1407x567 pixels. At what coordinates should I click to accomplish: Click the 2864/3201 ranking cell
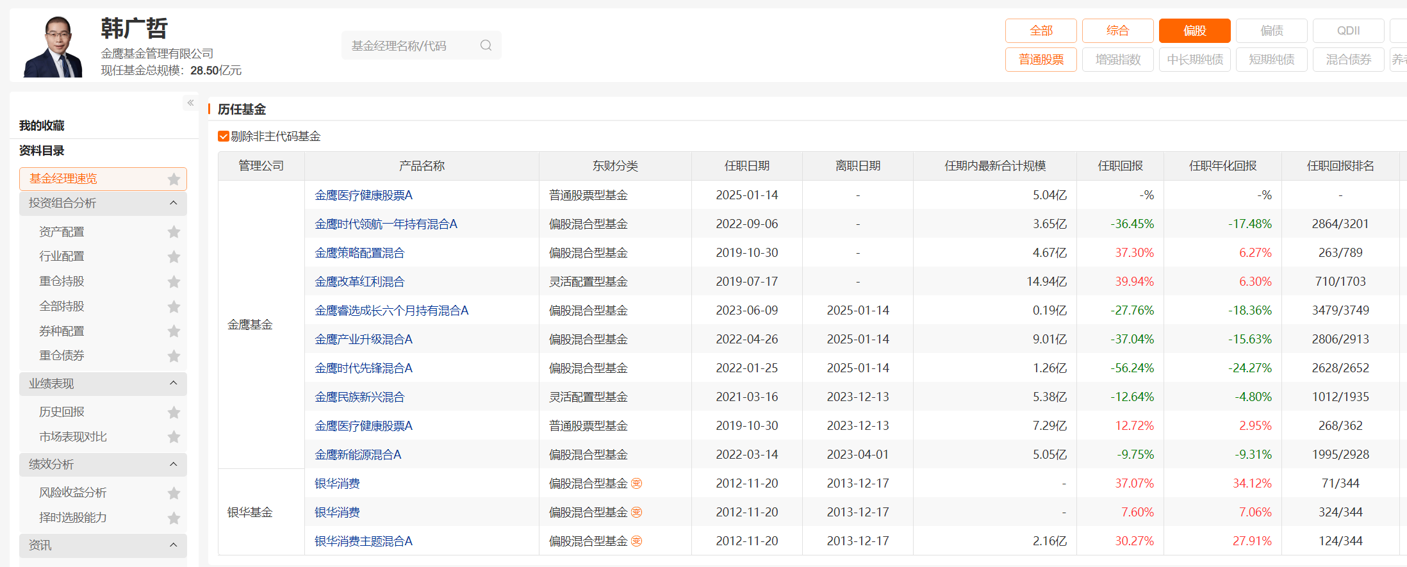[1340, 224]
